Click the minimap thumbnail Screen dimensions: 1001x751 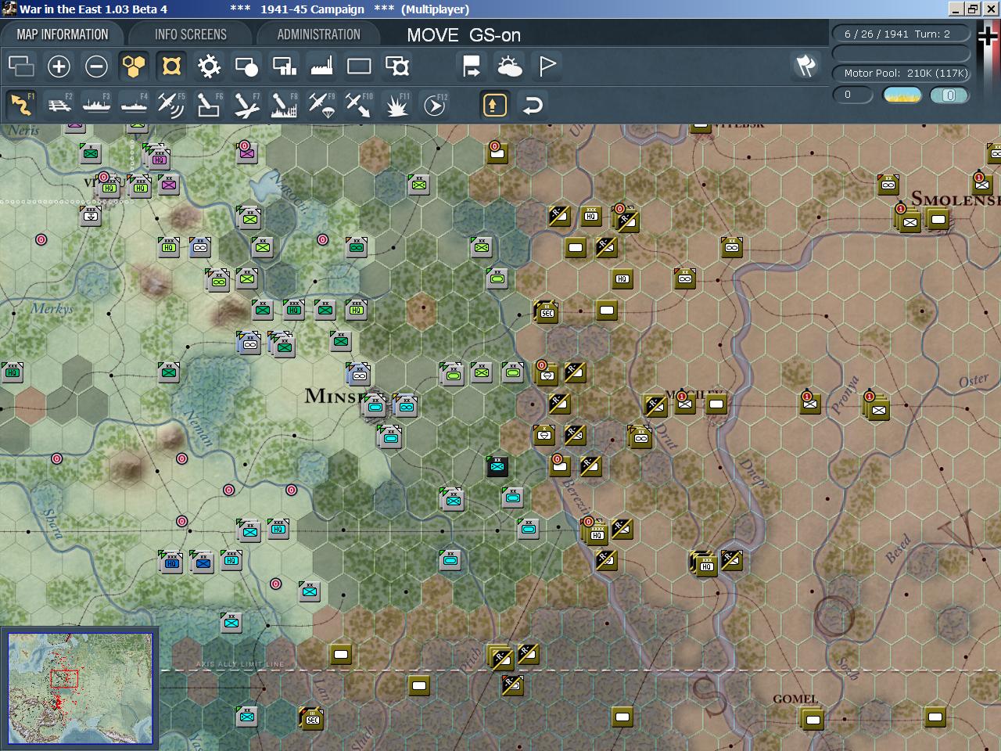pyautogui.click(x=80, y=688)
